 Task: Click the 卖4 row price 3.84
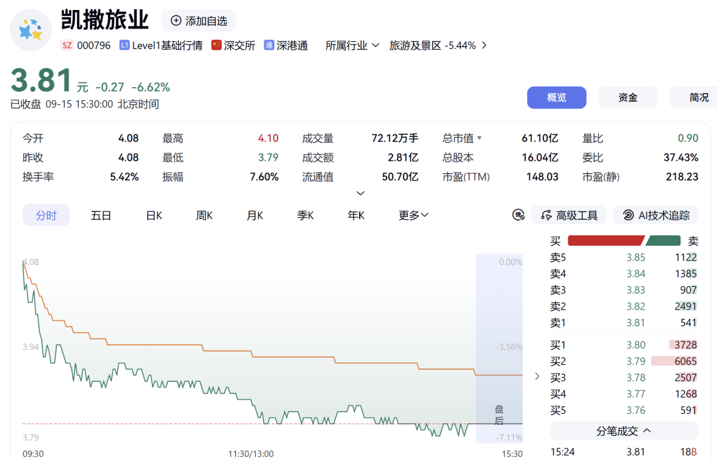635,274
